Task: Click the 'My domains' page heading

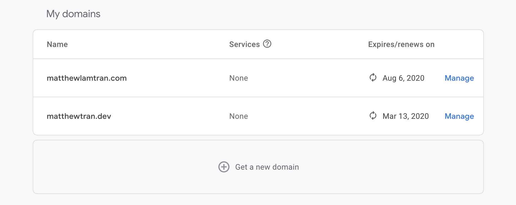Action: (x=73, y=14)
